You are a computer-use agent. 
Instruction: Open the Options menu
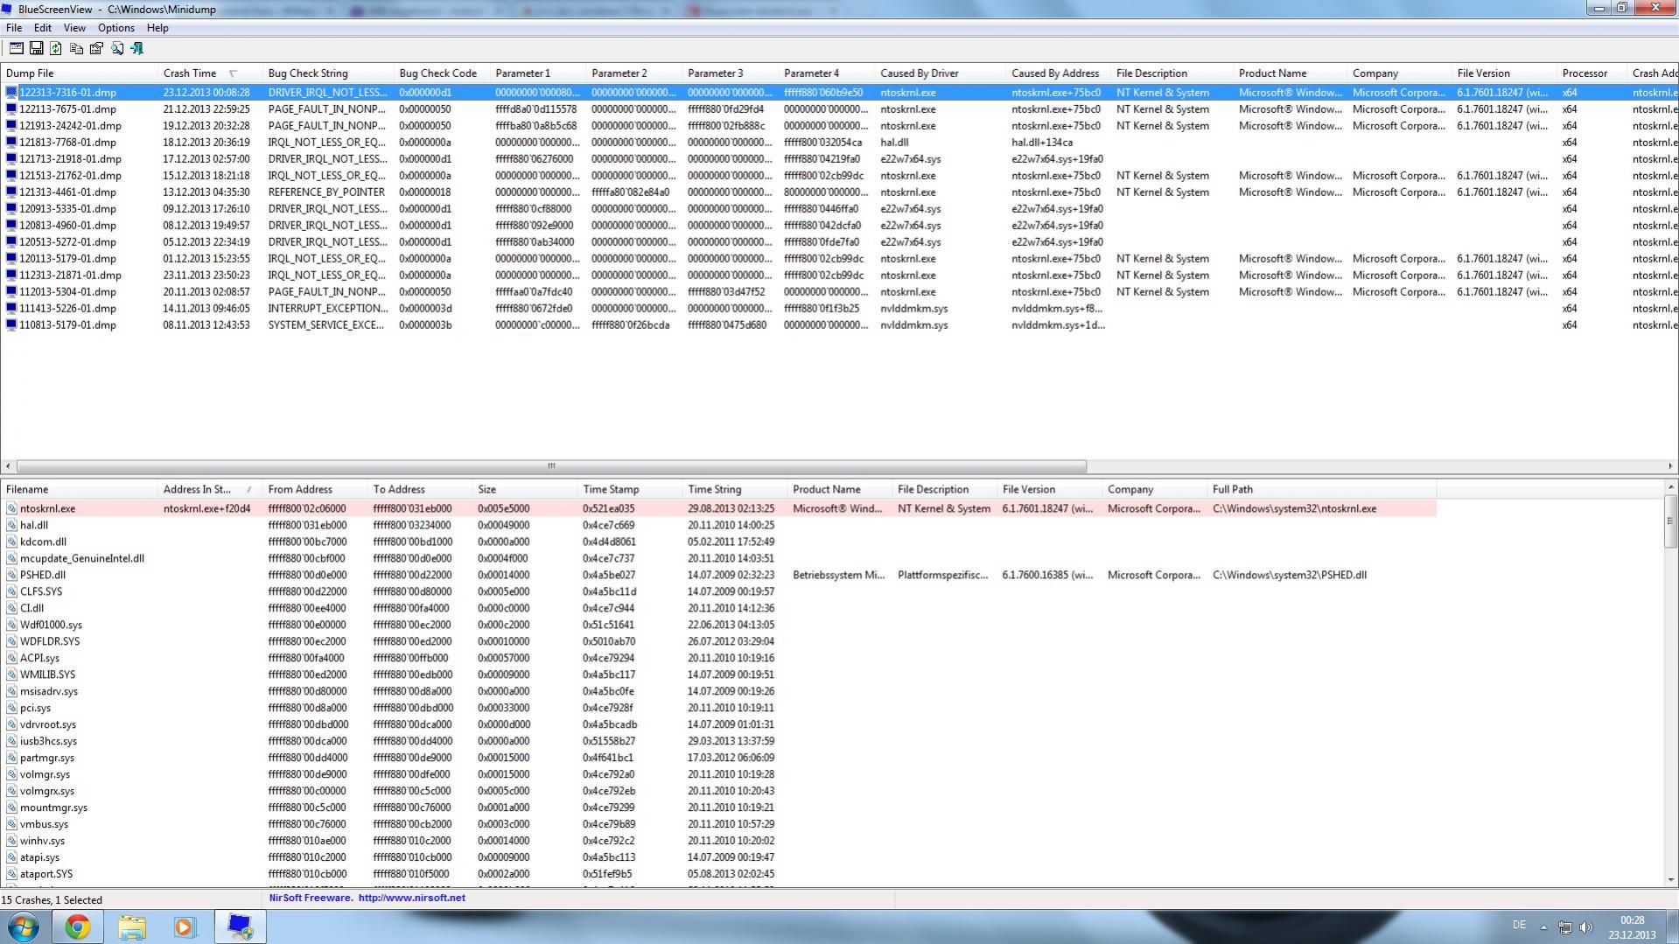[x=116, y=28]
